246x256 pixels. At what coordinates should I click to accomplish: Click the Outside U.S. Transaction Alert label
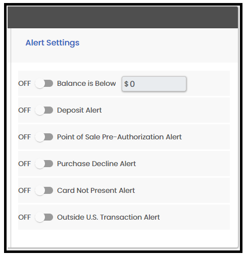point(108,217)
